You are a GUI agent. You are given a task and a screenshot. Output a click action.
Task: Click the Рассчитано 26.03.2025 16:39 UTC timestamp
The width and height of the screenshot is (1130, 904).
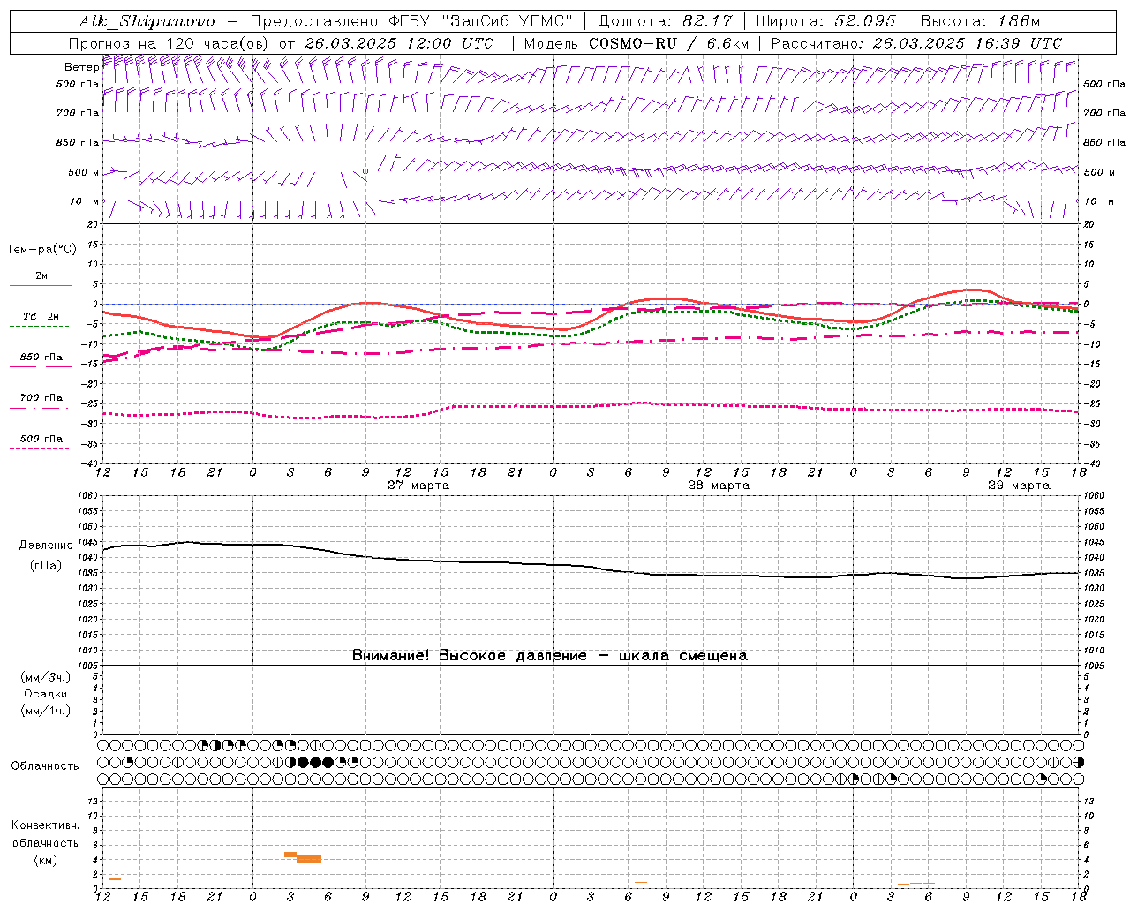(x=916, y=43)
